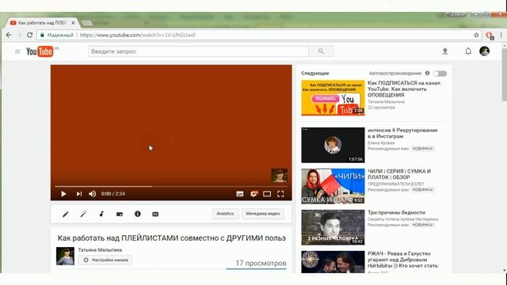
Task: Open Три причины бедности title link
Action: click(x=396, y=212)
